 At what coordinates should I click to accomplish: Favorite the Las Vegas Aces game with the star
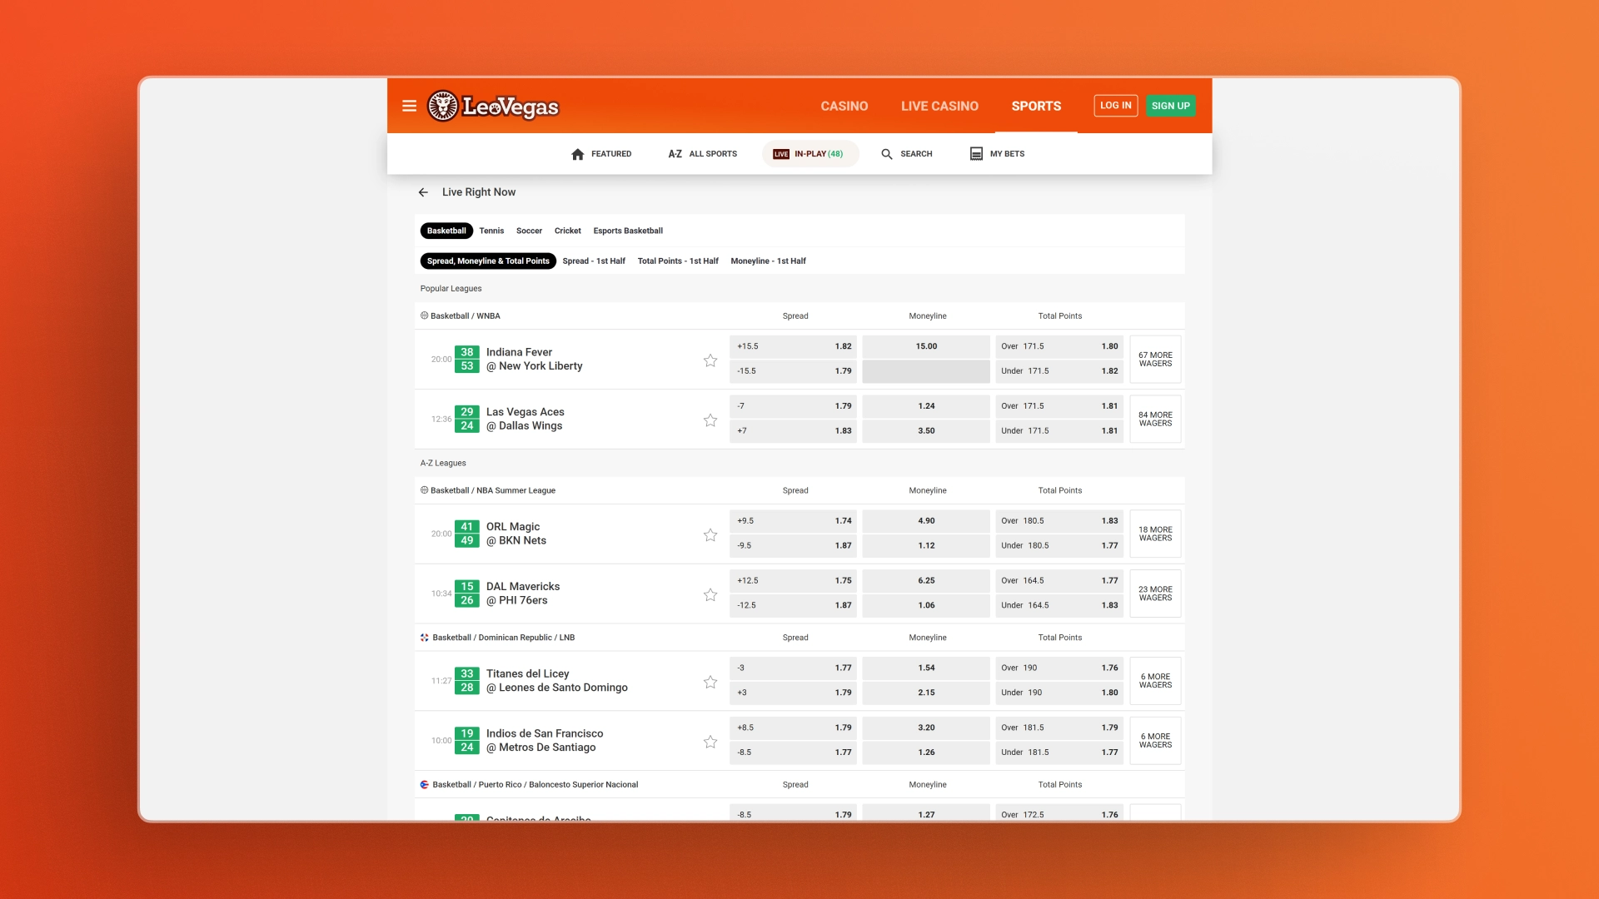coord(710,420)
